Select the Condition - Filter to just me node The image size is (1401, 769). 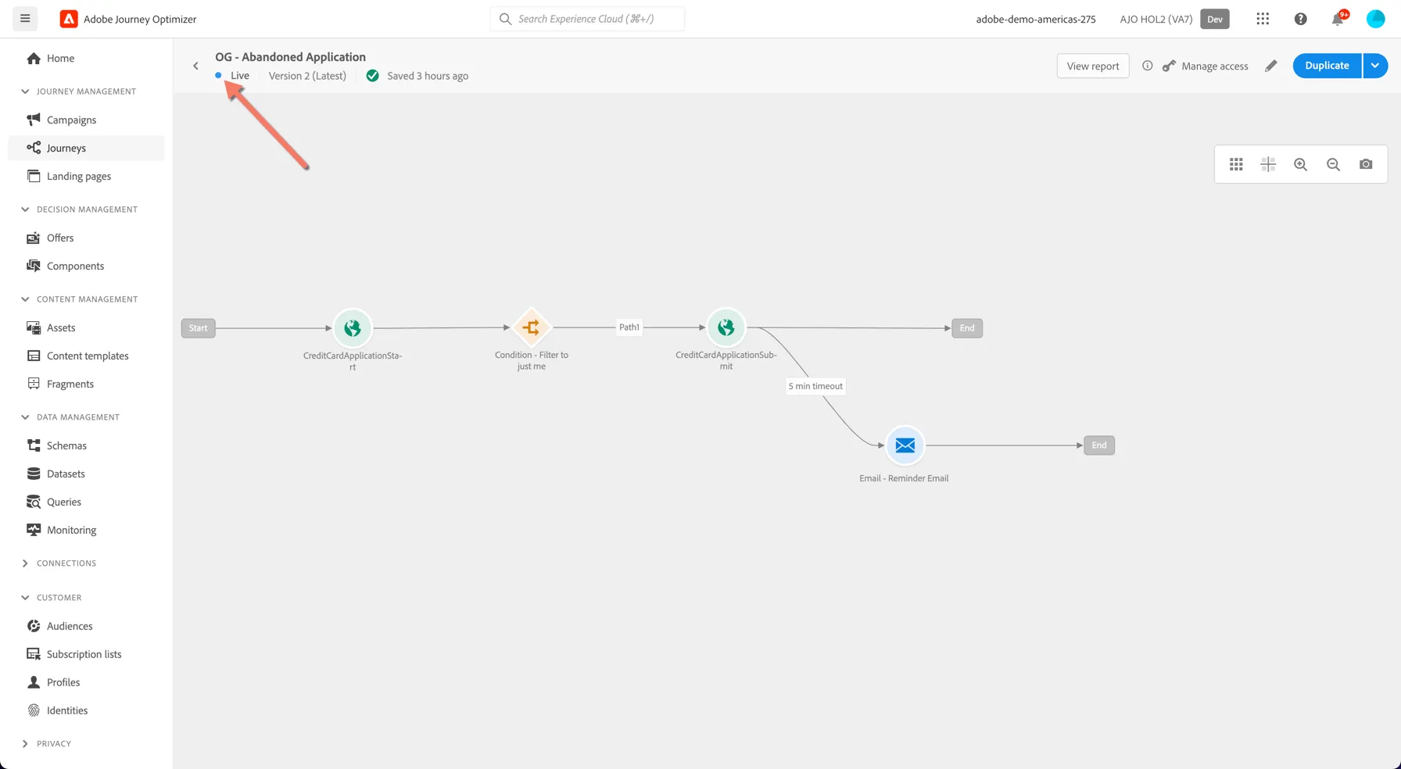tap(532, 327)
